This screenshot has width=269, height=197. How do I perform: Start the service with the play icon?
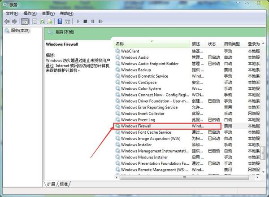tap(78, 21)
